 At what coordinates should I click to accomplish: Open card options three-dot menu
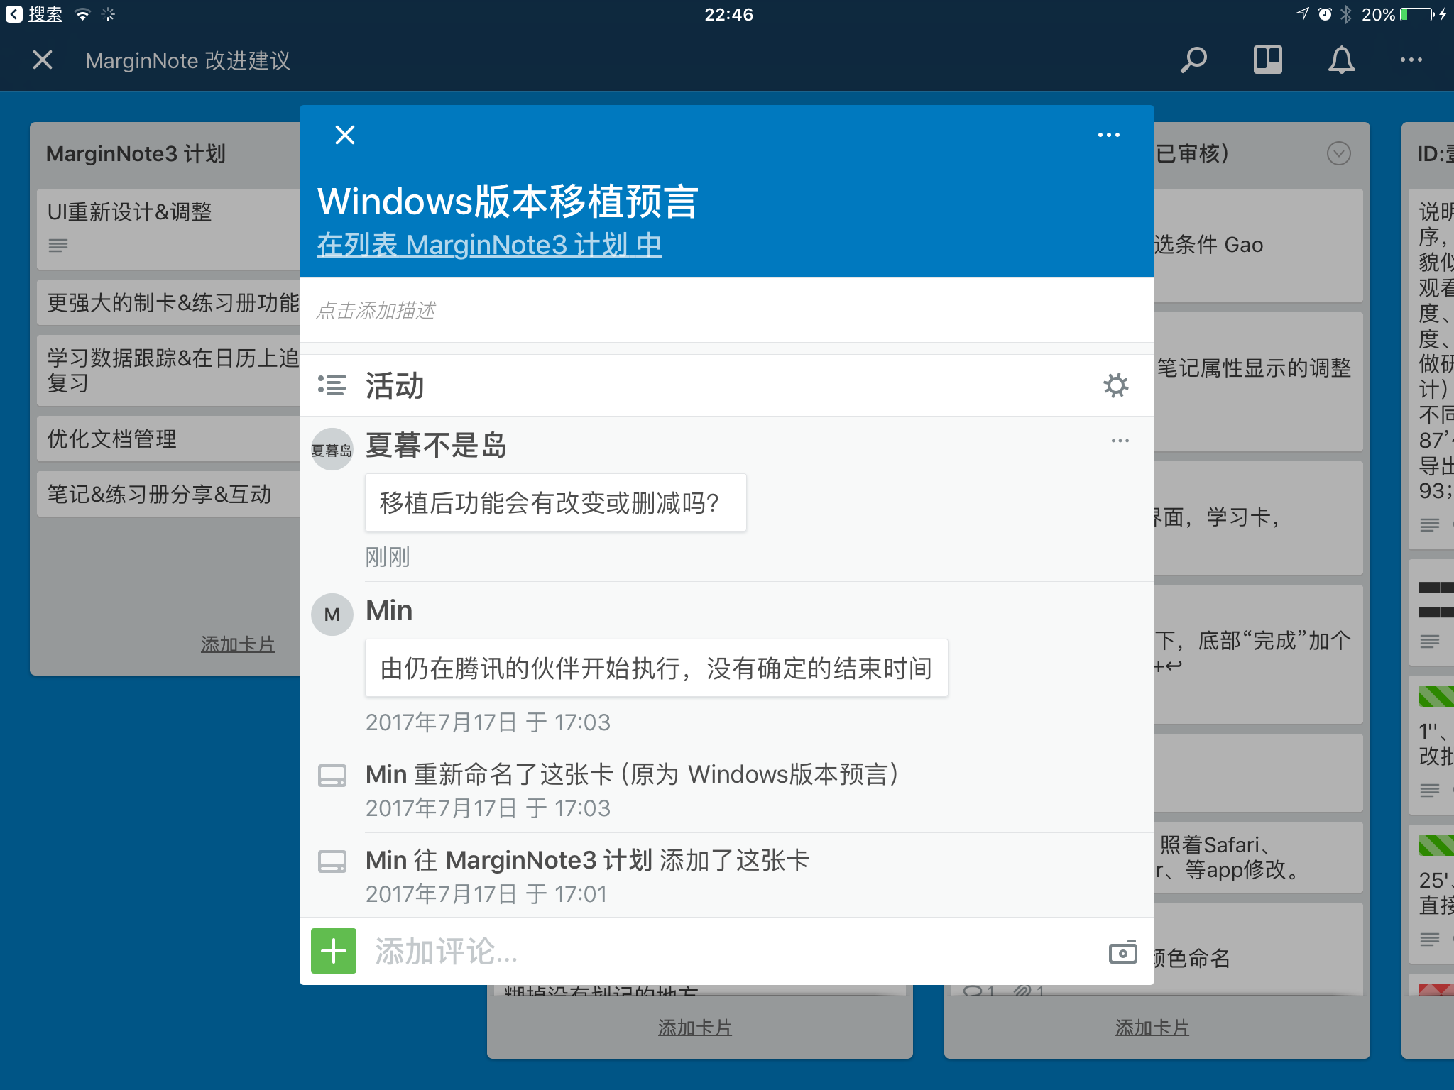click(1108, 135)
